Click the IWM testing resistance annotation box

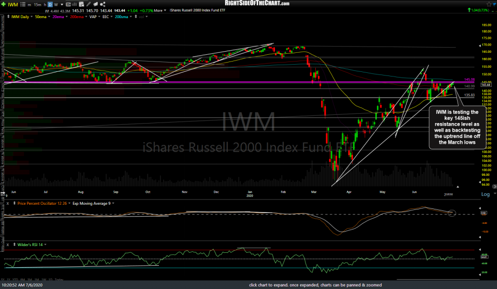pyautogui.click(x=457, y=127)
